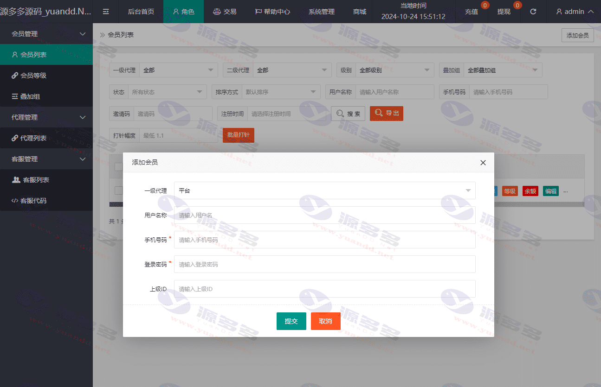Open 客服代码 in the sidebar
The image size is (601, 387).
46,201
